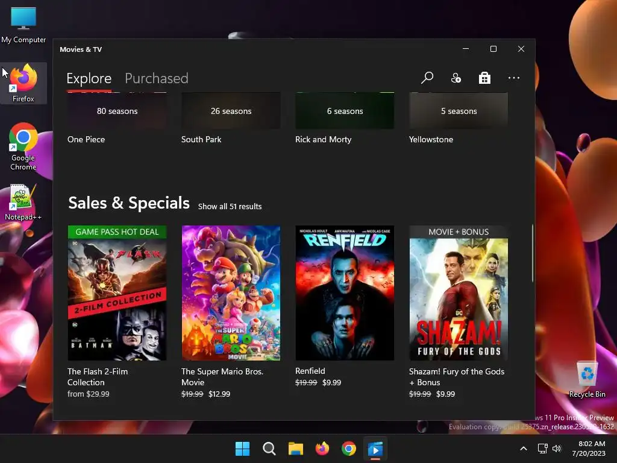Viewport: 617px width, 463px height.
Task: Click the Super Mario $12.99 sale price
Action: (x=219, y=394)
